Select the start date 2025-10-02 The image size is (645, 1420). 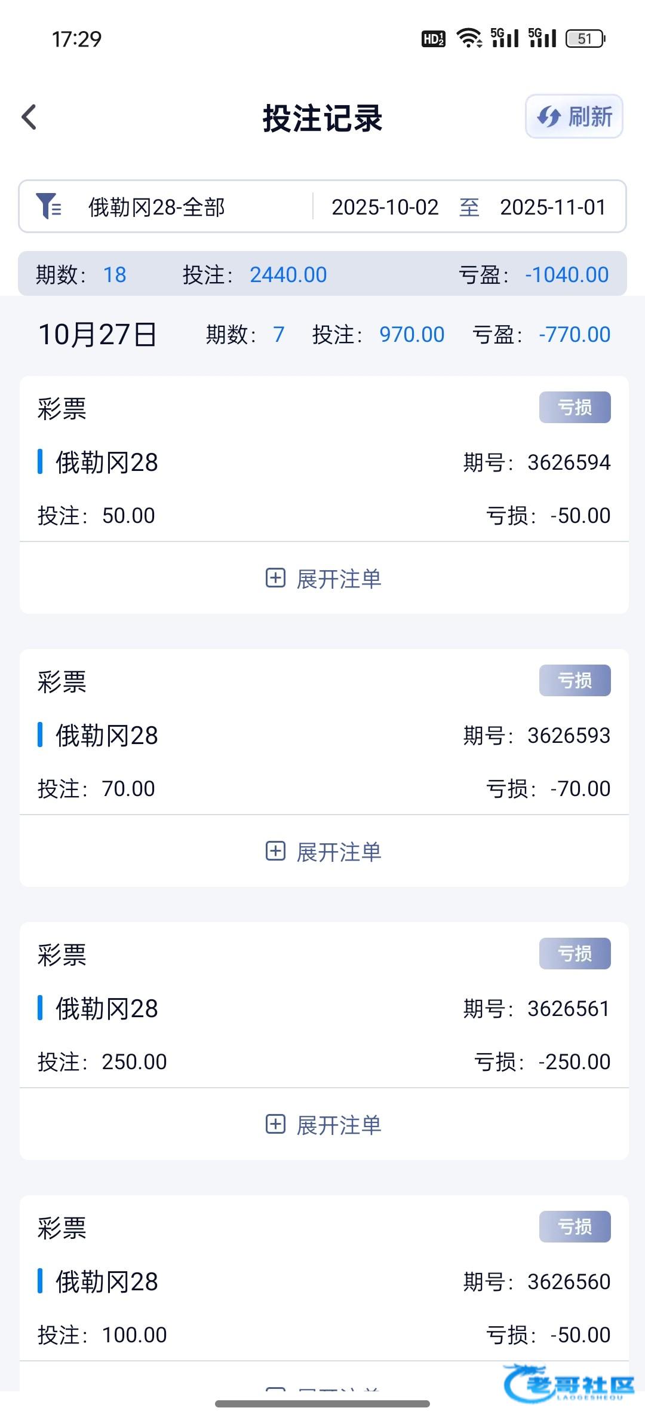tap(385, 207)
